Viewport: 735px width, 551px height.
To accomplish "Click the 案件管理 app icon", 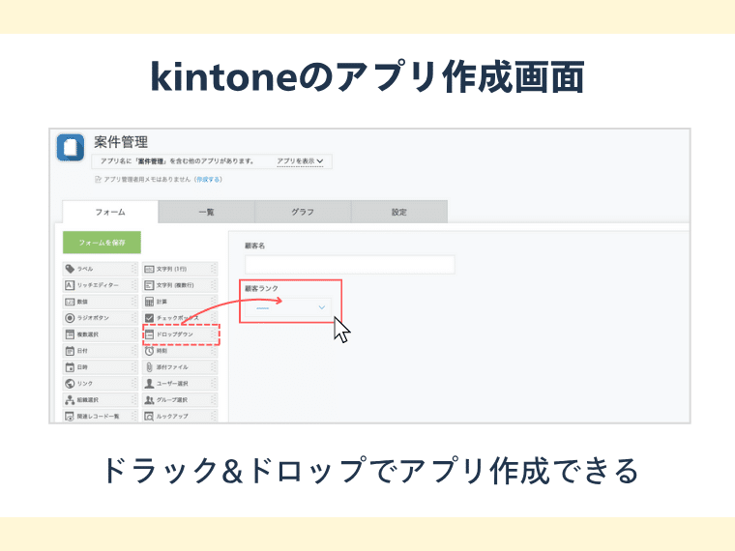I will [73, 148].
